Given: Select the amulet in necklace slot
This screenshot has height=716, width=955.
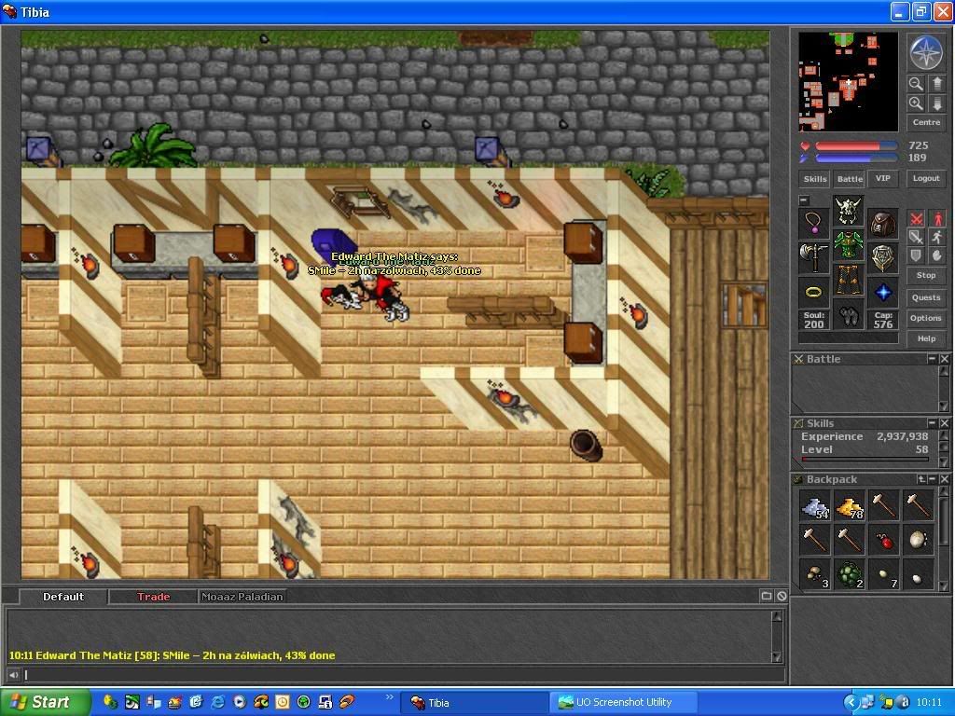Looking at the screenshot, I should [x=813, y=224].
